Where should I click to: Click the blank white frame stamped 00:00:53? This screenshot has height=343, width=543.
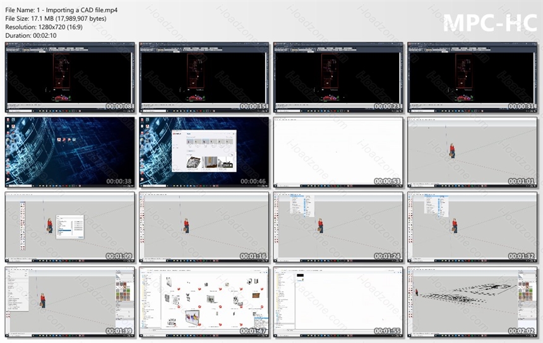click(x=338, y=152)
